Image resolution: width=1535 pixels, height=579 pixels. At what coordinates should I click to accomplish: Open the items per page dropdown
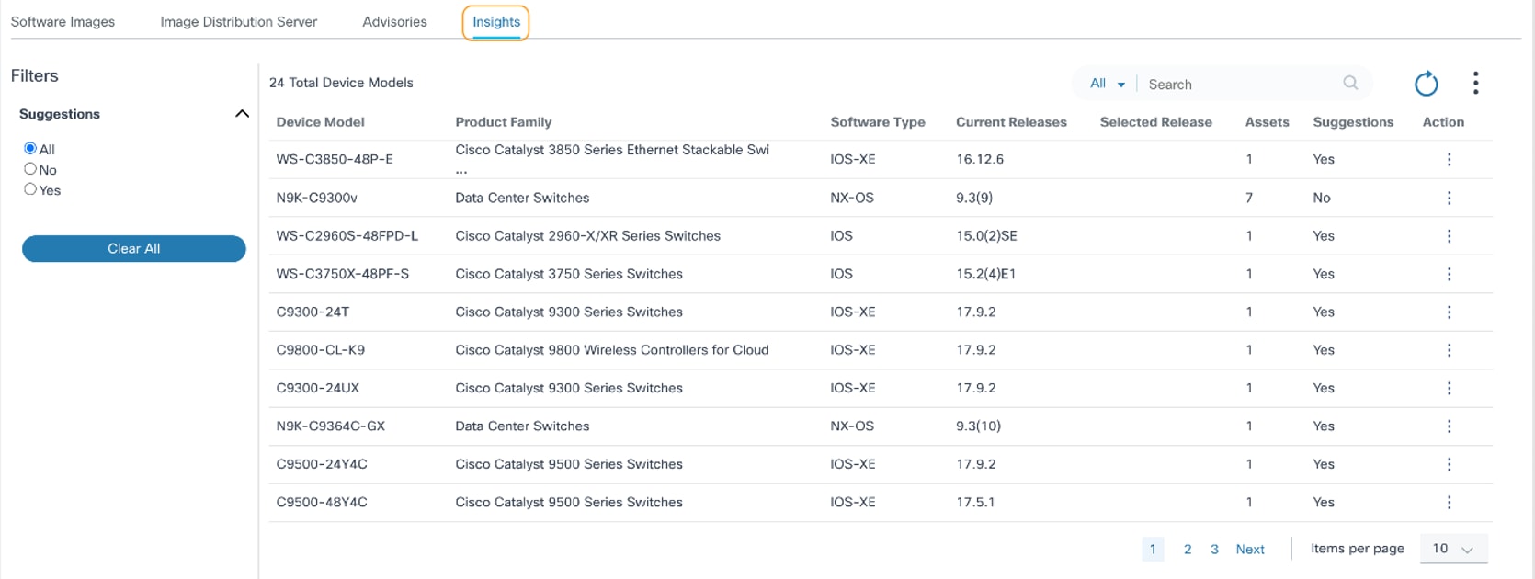point(1452,549)
